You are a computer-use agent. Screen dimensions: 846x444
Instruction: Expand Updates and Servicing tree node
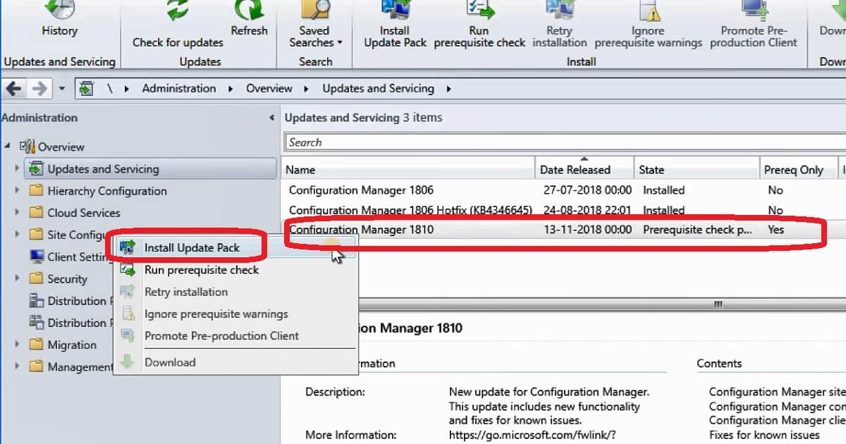[x=17, y=169]
